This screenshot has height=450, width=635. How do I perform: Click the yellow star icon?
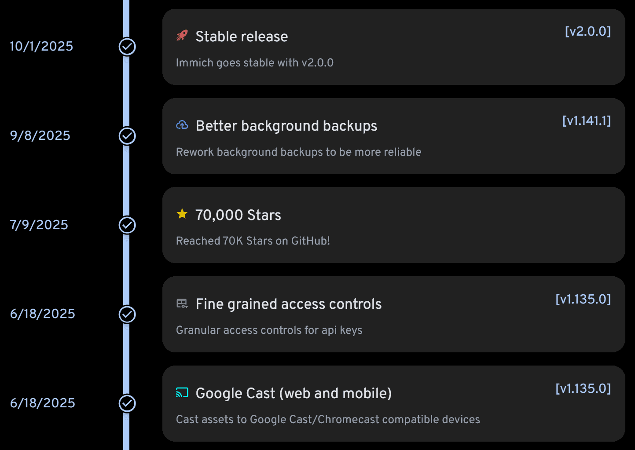pos(182,214)
